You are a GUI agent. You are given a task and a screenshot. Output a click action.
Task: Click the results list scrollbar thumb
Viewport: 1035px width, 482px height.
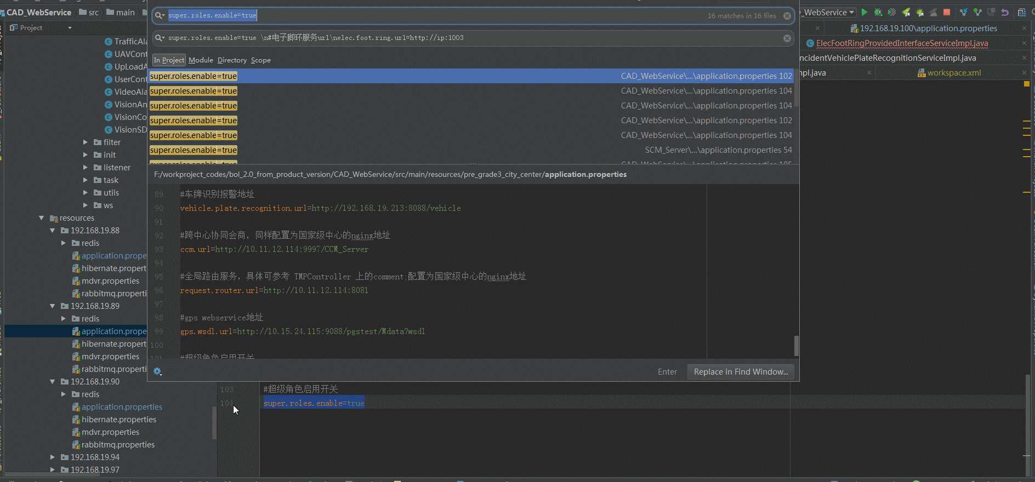796,88
